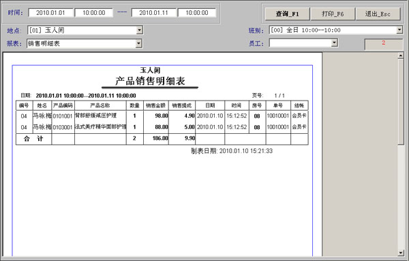This screenshot has width=409, height=261.
Task: Click the empty 员工 combo box field
Action: click(303, 43)
